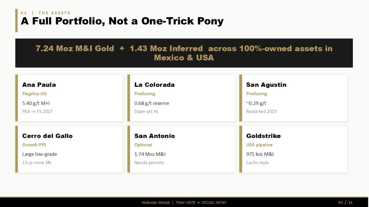This screenshot has width=369, height=207.
Task: Select the Growth PFS label
Action: [x=34, y=145]
